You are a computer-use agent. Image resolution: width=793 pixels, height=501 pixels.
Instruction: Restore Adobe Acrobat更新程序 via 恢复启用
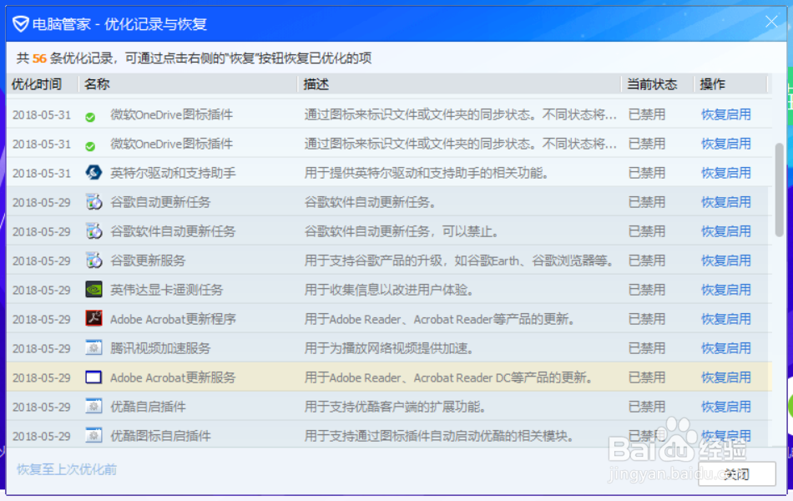click(x=725, y=319)
